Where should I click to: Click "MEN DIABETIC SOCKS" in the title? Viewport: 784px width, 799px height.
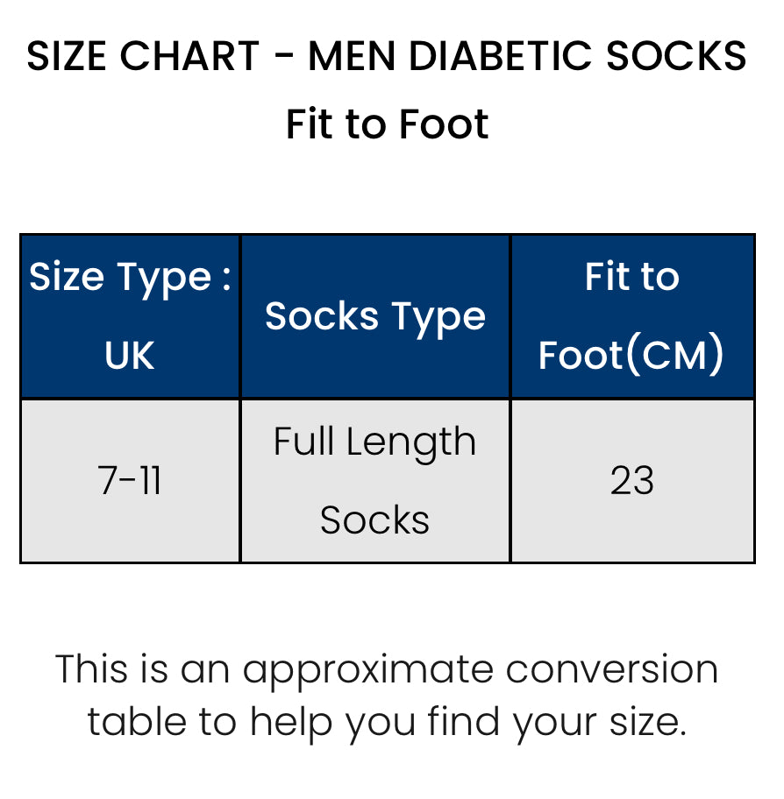click(x=527, y=58)
